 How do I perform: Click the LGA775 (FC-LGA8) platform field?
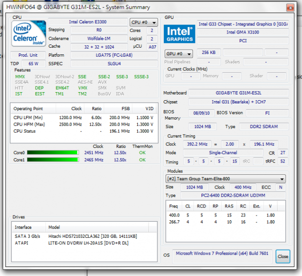click(x=114, y=55)
